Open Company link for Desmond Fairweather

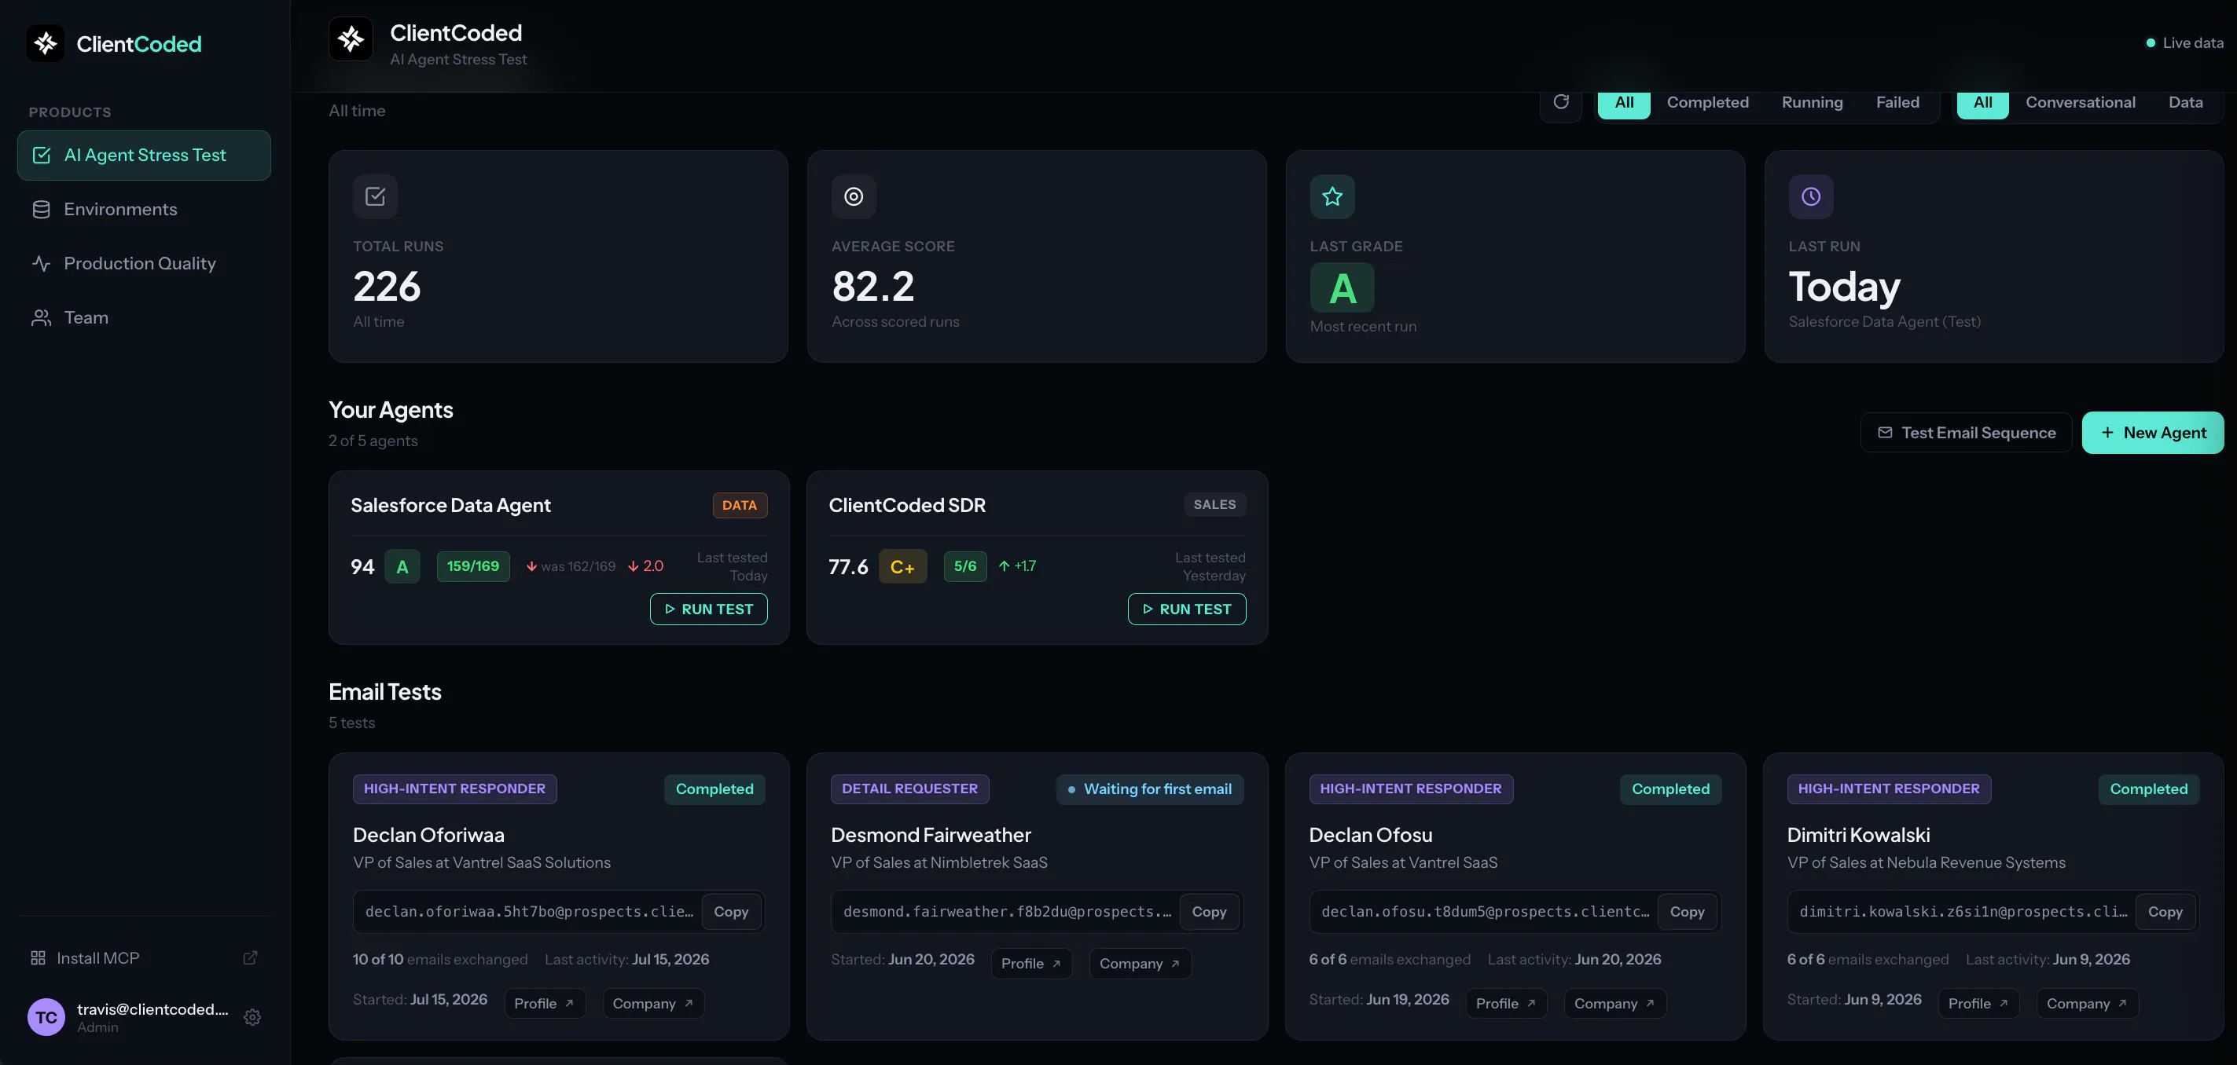point(1141,964)
